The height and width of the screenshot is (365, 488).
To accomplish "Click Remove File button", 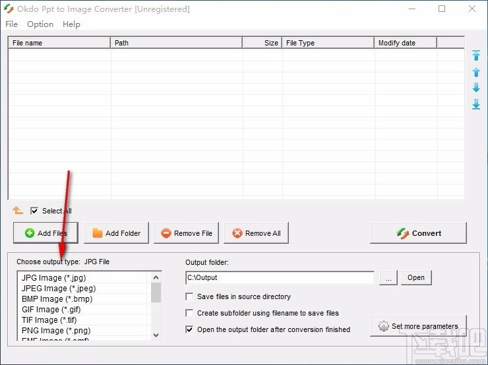I will [187, 233].
